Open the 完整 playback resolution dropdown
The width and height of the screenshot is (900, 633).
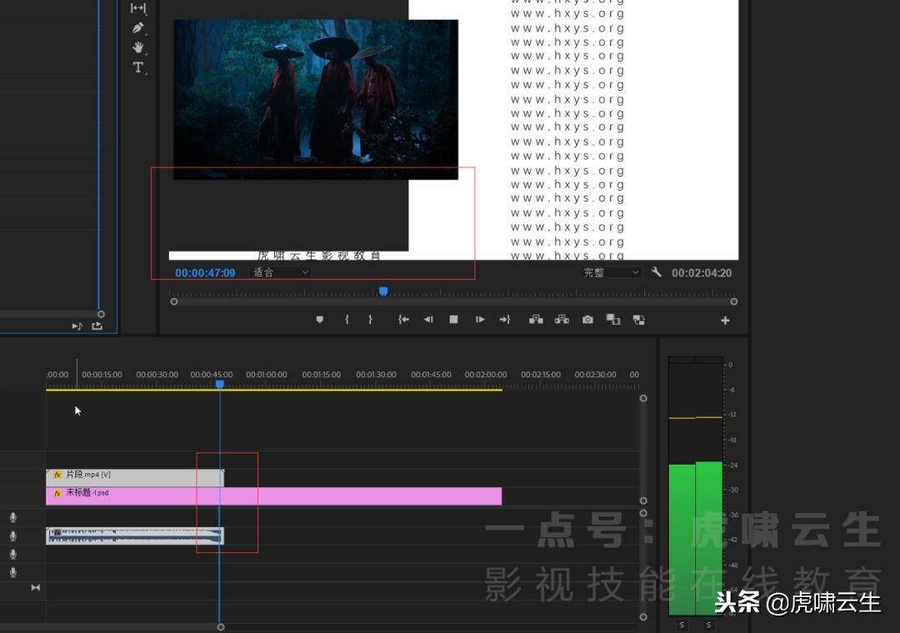(611, 272)
